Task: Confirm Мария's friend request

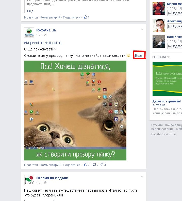Action: click(175, 13)
